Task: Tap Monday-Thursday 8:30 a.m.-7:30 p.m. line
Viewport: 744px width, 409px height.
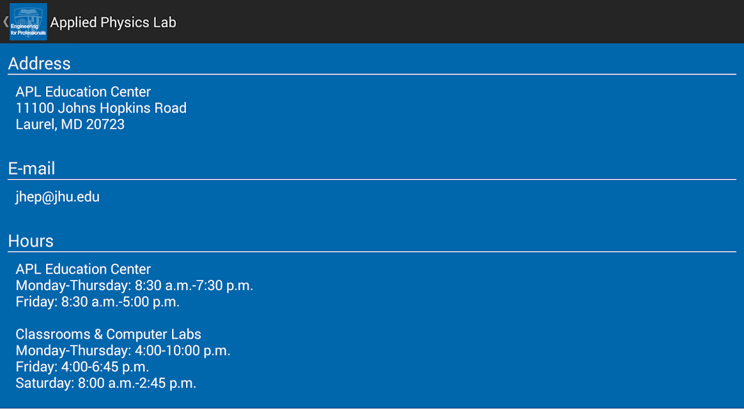Action: coord(134,286)
